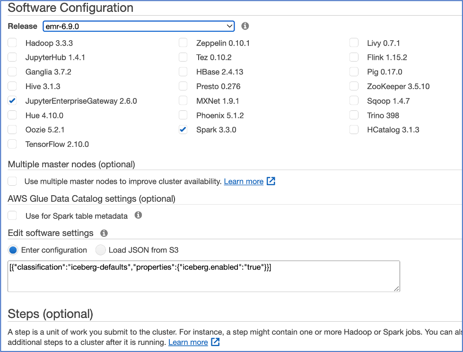This screenshot has height=352, width=463.
Task: Enable the Hadoop 3.3.3 checkbox
Action: [12, 43]
